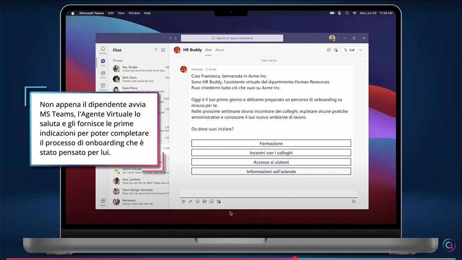Viewport: 462px width, 260px height.
Task: Open the emoji picker in the compose bar
Action: (x=197, y=201)
